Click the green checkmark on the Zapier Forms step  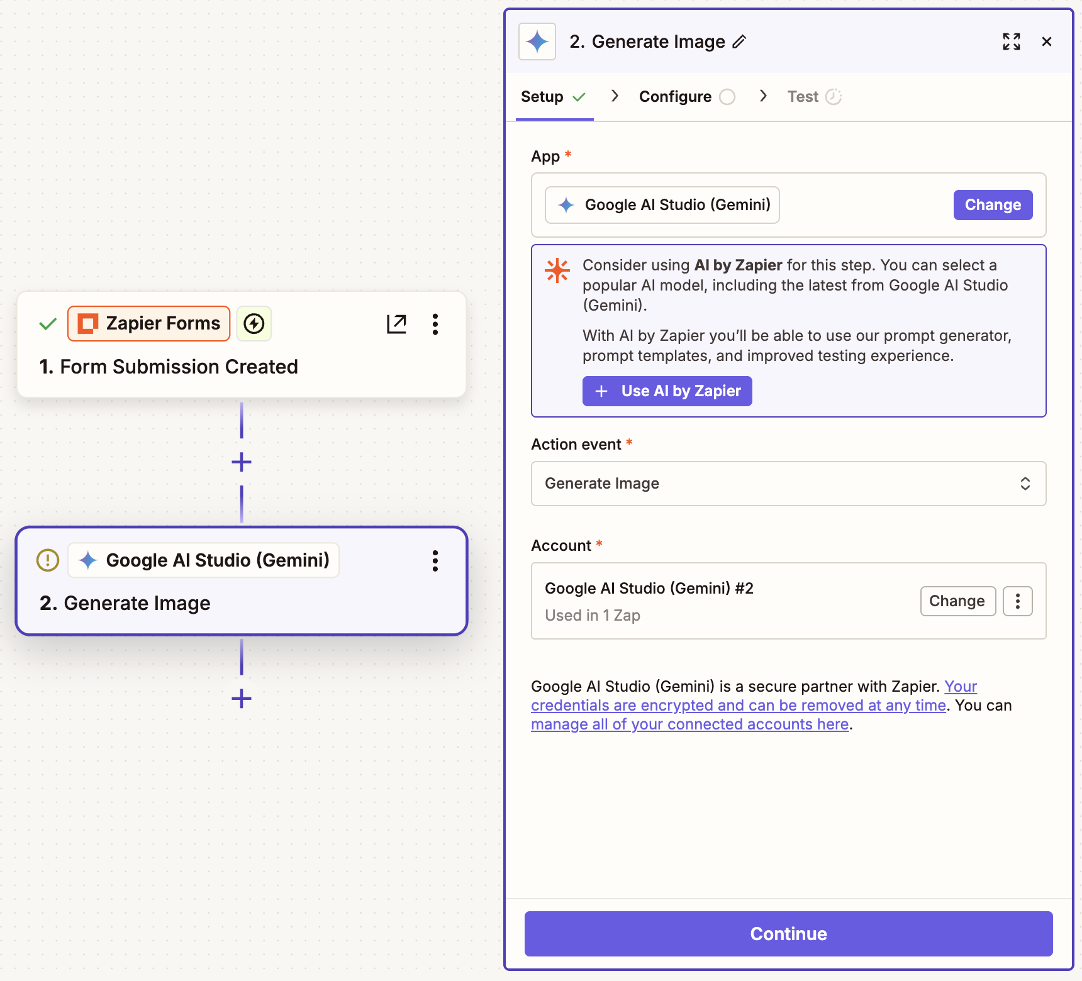[47, 323]
